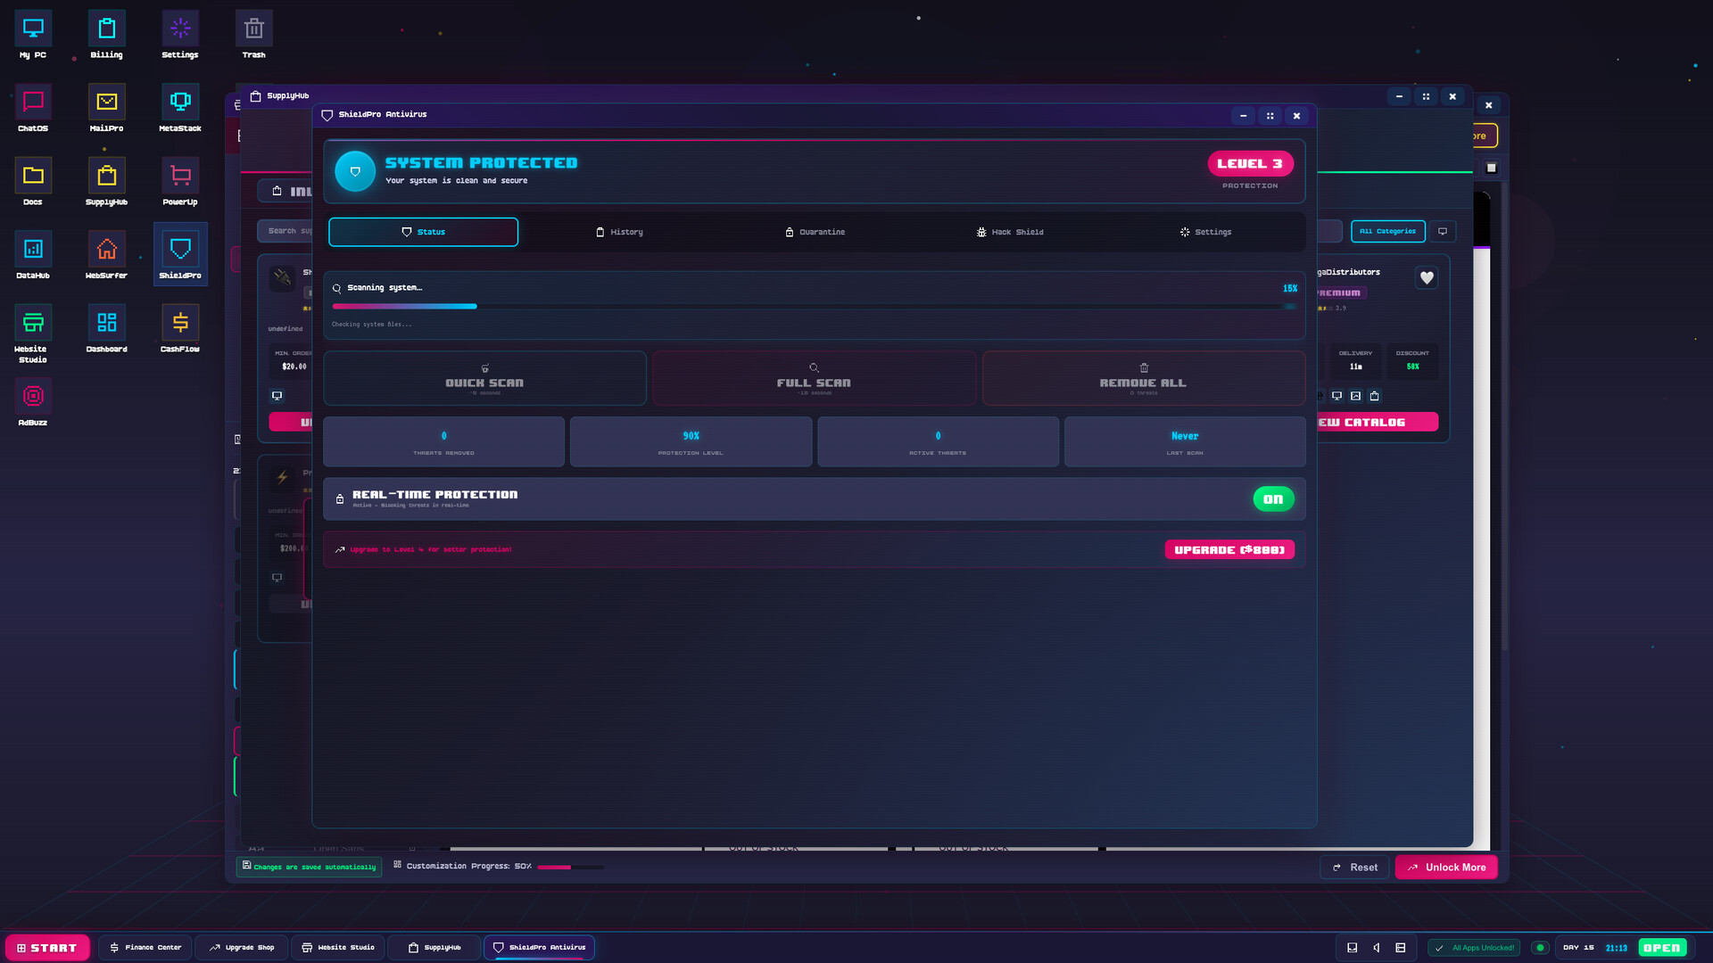This screenshot has height=963, width=1713.
Task: Click the speaker icon in the system tray
Action: point(1377,947)
